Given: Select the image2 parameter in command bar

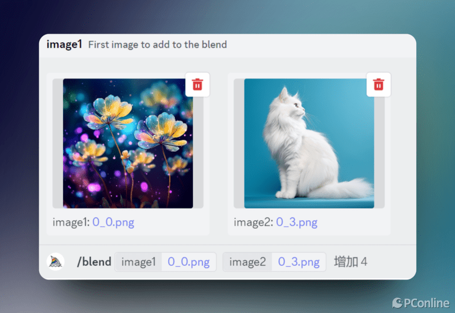Looking at the screenshot, I should [247, 262].
